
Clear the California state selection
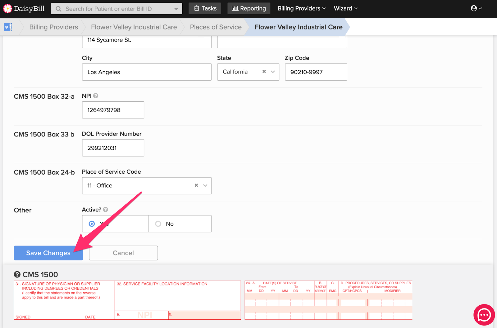(x=264, y=72)
